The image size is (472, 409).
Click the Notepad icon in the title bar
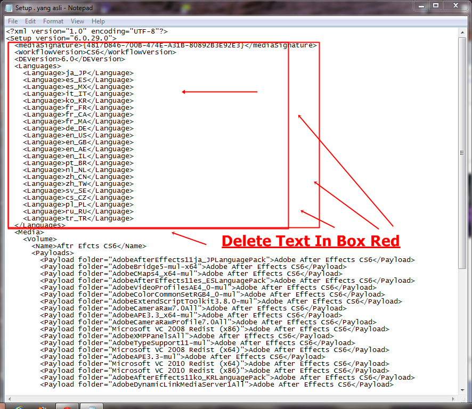pos(9,8)
